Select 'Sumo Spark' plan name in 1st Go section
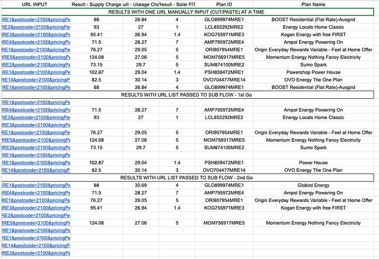379x259 pixels. [313, 148]
